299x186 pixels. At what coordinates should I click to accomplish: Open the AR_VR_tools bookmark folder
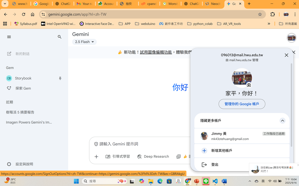[x=229, y=24]
